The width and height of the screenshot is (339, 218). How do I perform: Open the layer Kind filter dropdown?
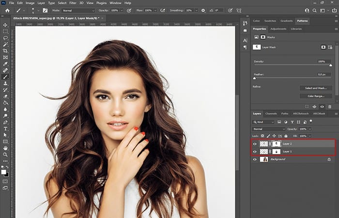(x=263, y=122)
